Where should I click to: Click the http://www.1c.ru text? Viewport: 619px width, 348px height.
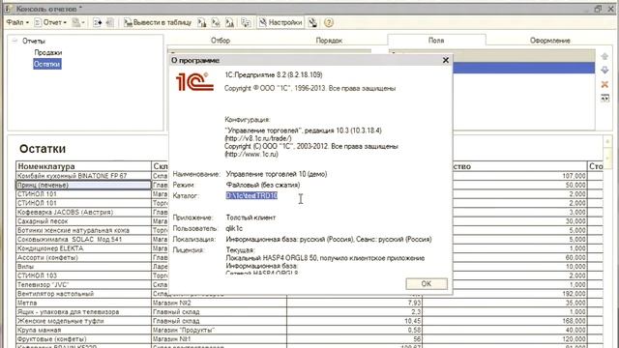(251, 155)
